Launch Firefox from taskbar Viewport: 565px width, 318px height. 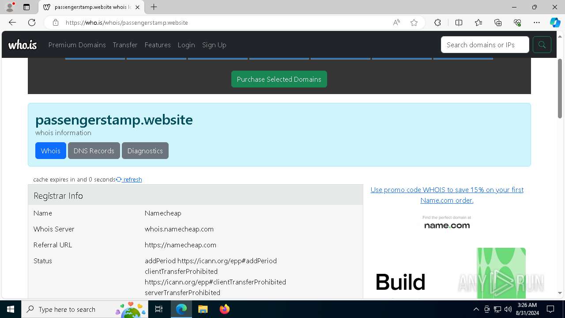point(224,309)
